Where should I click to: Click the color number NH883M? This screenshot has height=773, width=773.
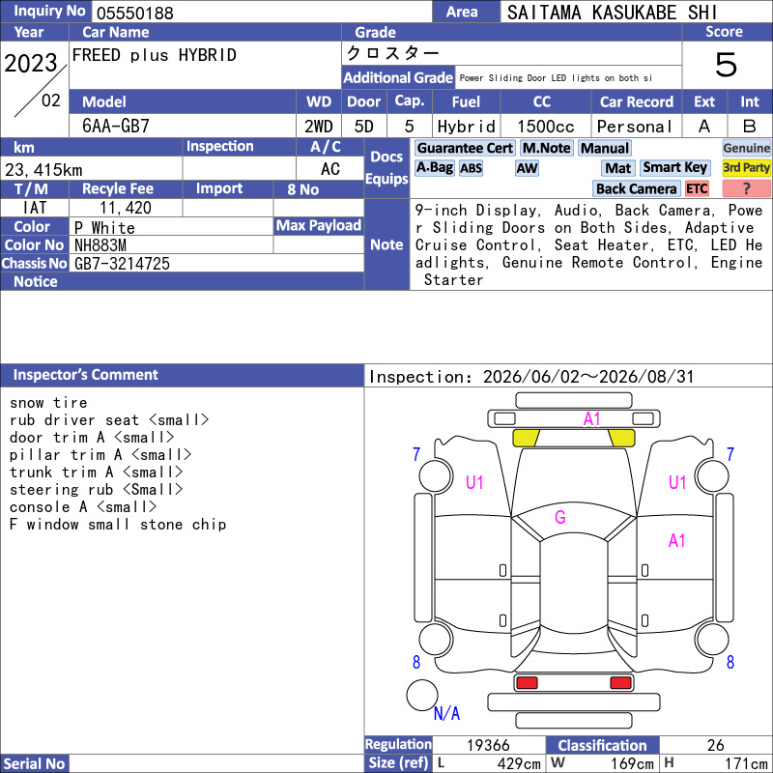pyautogui.click(x=100, y=245)
